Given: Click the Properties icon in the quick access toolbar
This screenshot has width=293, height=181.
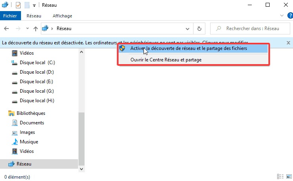Looking at the screenshot, I should [x=18, y=5].
